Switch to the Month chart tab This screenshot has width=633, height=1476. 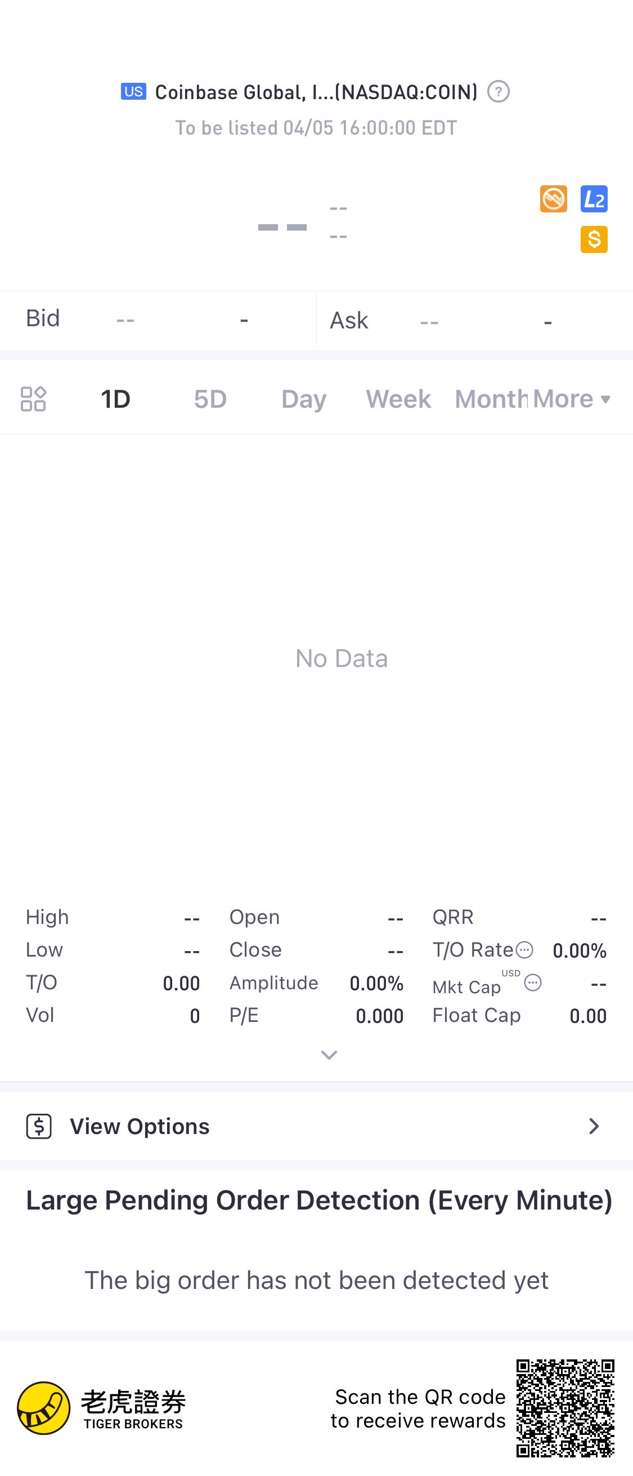click(x=491, y=399)
